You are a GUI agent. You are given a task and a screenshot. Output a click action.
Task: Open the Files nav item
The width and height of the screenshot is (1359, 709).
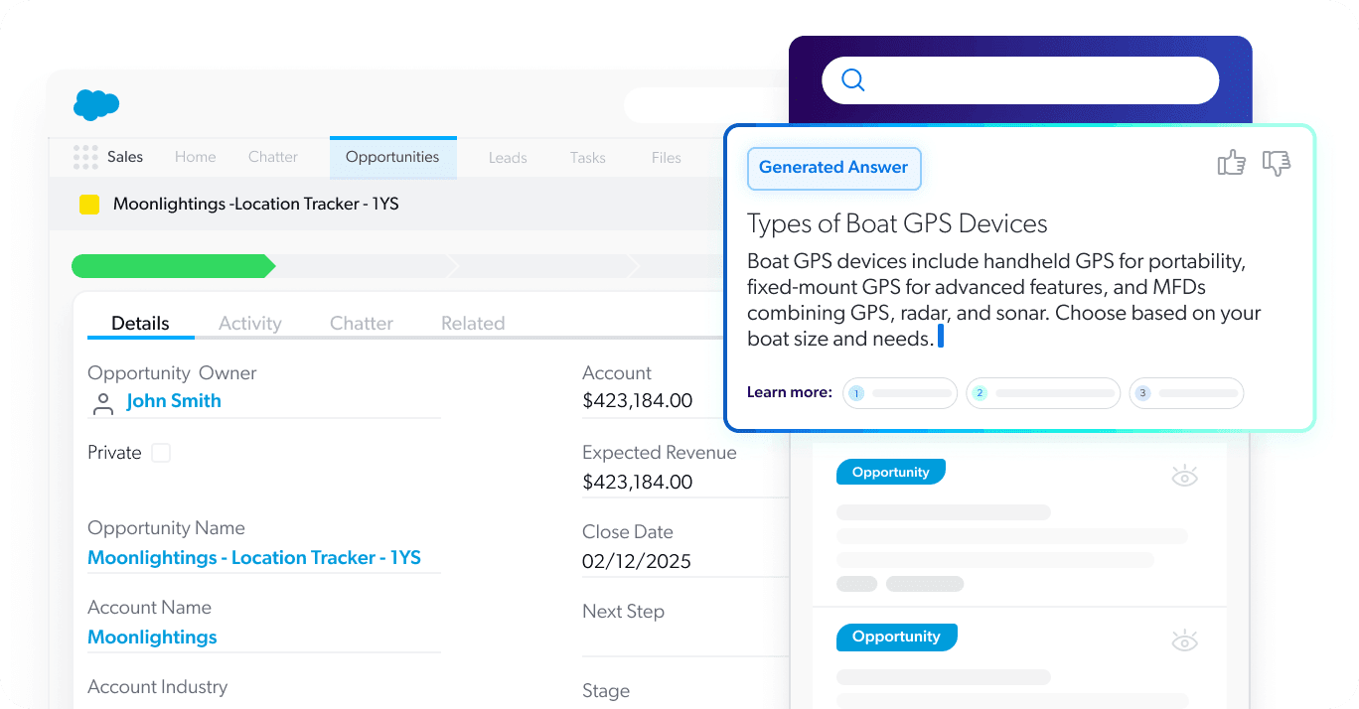tap(667, 158)
